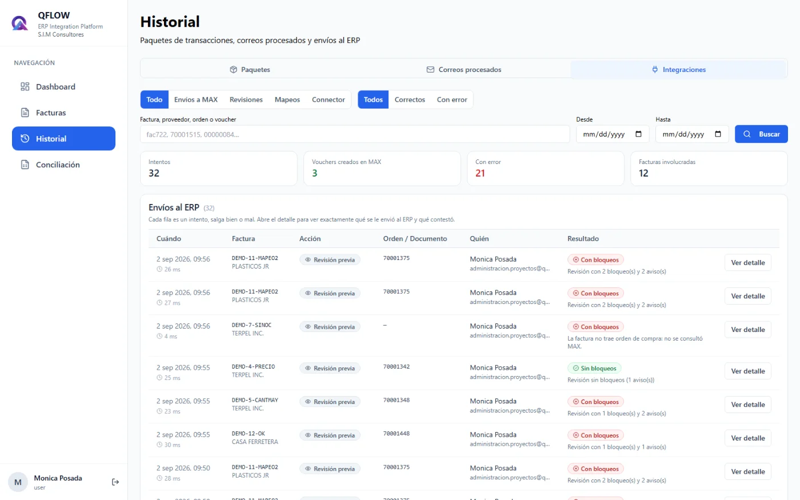This screenshot has width=800, height=500.
Task: Click the Desde date input field
Action: (612, 134)
